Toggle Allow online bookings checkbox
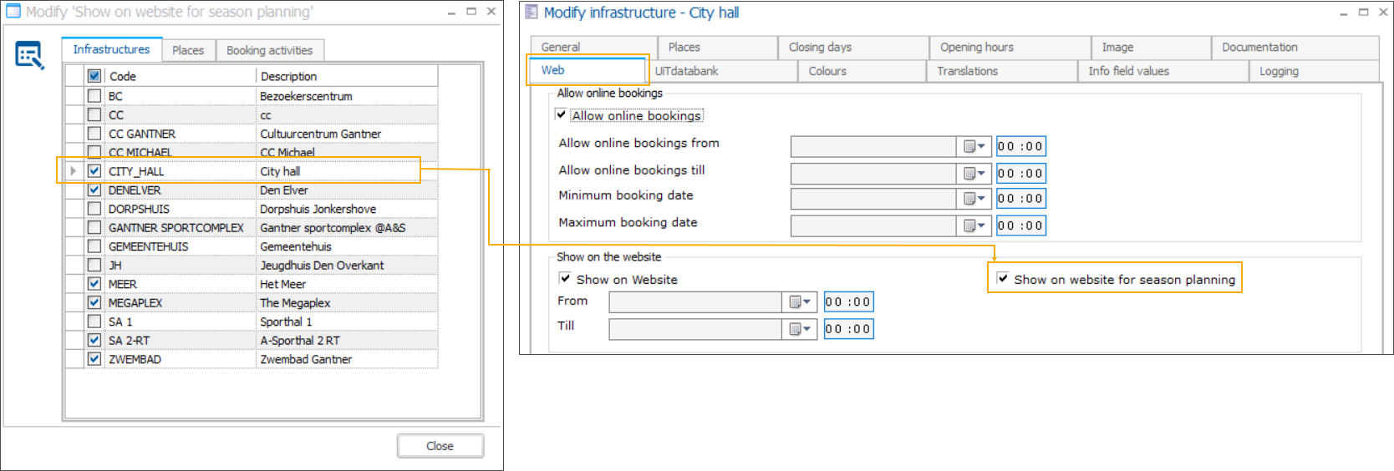 [x=562, y=115]
